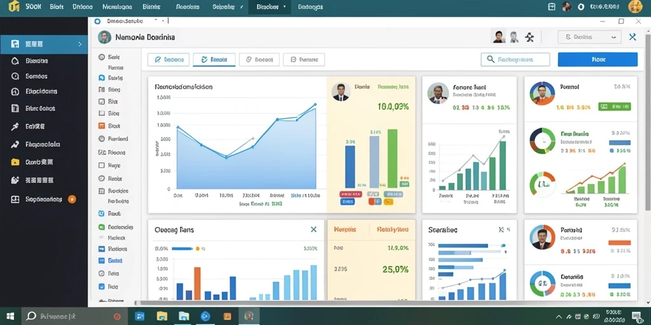Open the orange tab beside "Wenoits"
Image resolution: width=651 pixels, height=325 pixels.
[392, 230]
